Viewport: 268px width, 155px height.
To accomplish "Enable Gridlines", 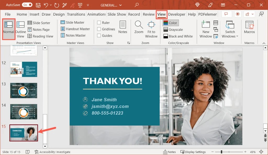I will [99, 29].
